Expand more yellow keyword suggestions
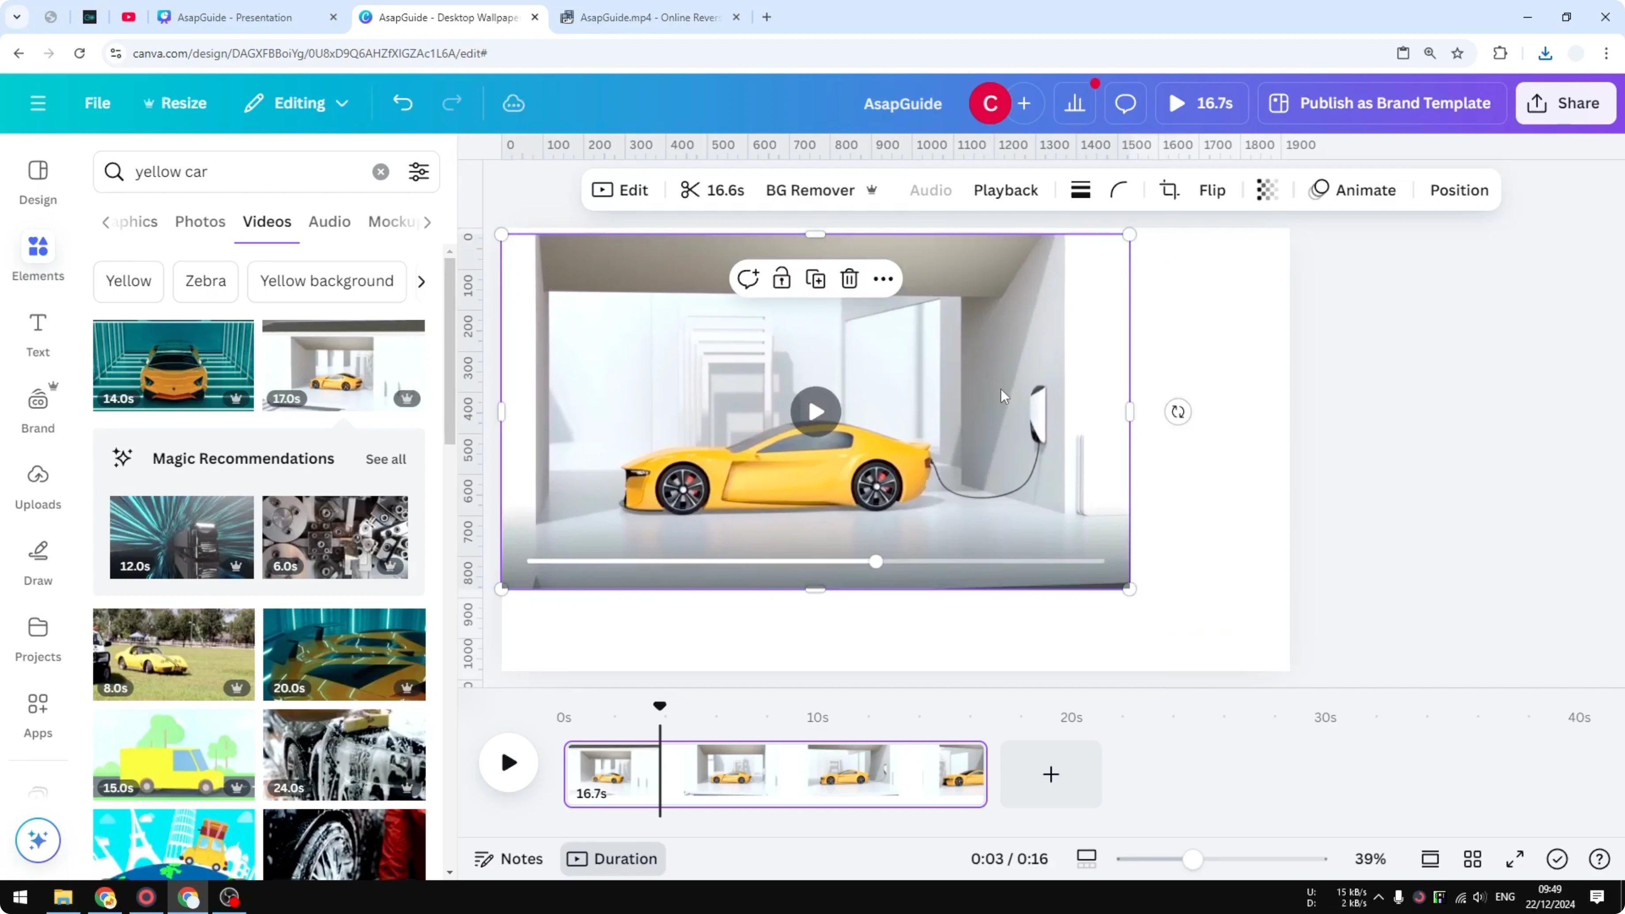The height and width of the screenshot is (914, 1625). (421, 281)
